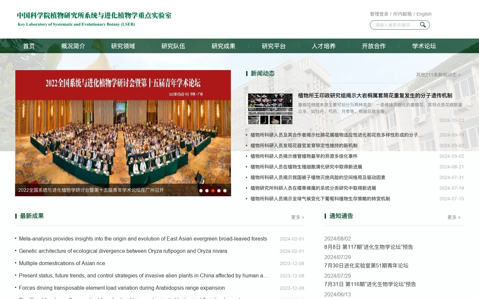The height and width of the screenshot is (299, 479).
Task: Open news about 杜鹃花属植物适应性进化
Action: pyautogui.click(x=337, y=135)
